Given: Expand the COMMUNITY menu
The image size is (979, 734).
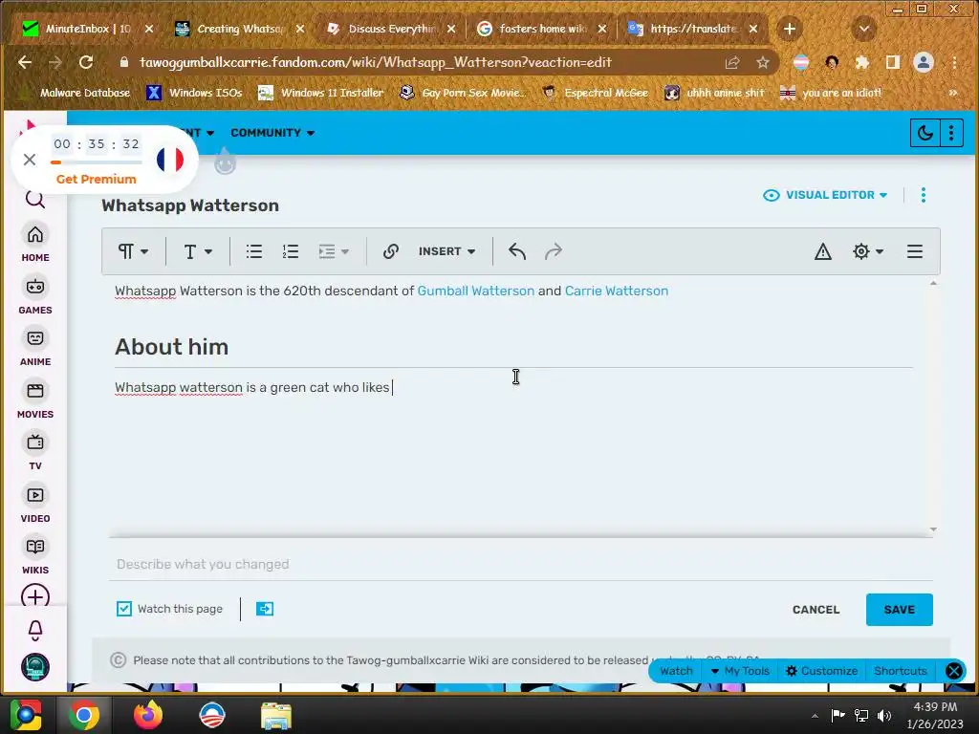Looking at the screenshot, I should (272, 133).
